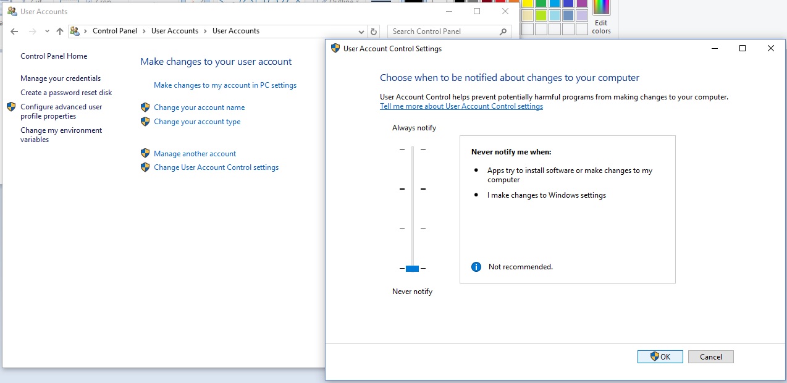Open Control Panel Home
This screenshot has height=383, width=787.
54,56
